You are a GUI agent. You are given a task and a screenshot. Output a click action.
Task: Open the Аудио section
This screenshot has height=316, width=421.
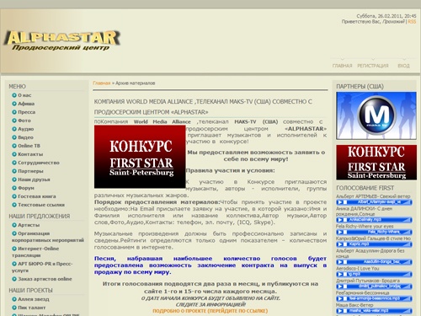pyautogui.click(x=26, y=129)
